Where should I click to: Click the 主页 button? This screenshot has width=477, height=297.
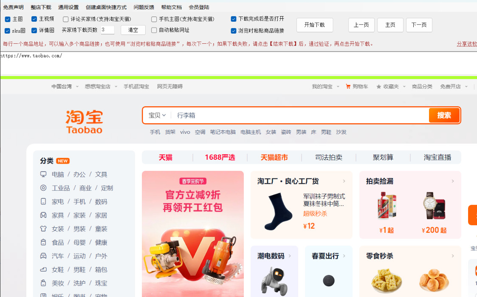390,25
